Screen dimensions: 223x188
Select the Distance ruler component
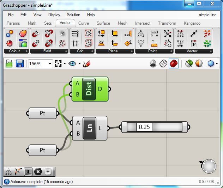pyautogui.click(x=154, y=34)
